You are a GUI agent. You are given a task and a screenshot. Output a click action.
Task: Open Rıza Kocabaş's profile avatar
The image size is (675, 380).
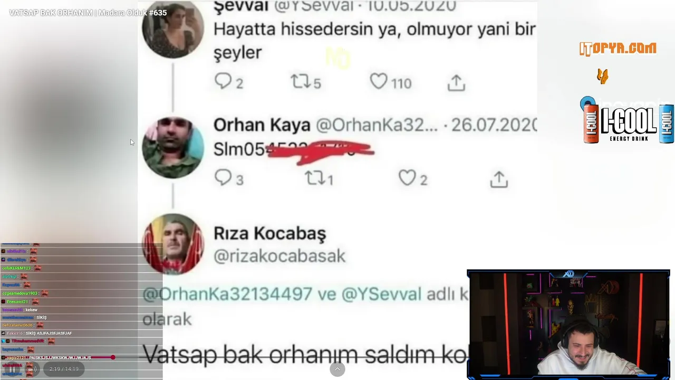173,244
